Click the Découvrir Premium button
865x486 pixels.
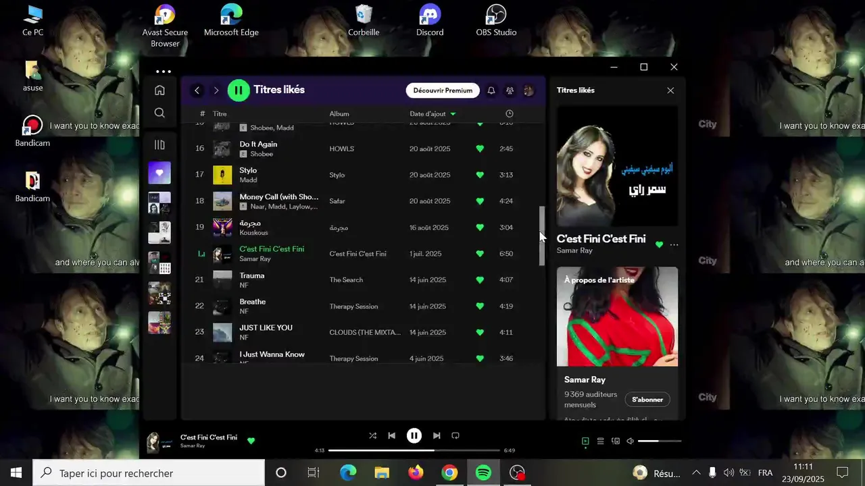pos(443,90)
